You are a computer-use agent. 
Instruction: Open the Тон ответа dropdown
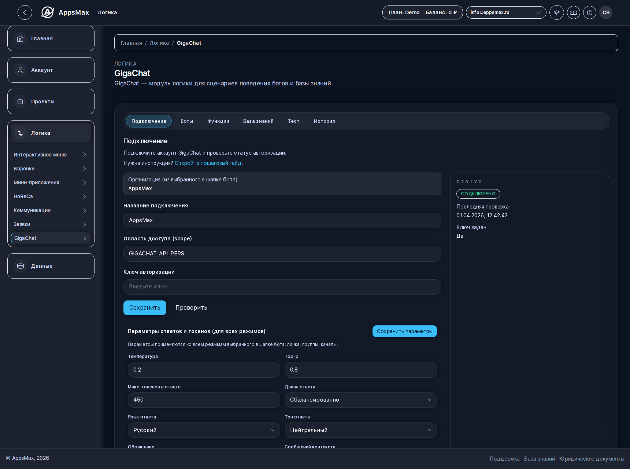[360, 430]
